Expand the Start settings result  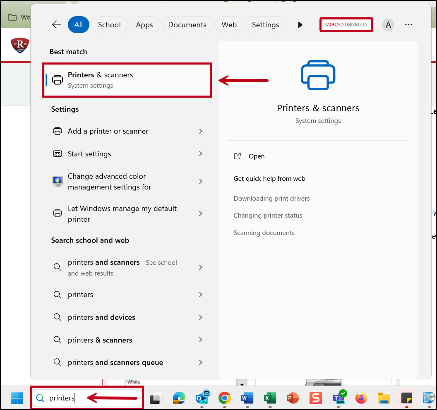click(x=200, y=153)
